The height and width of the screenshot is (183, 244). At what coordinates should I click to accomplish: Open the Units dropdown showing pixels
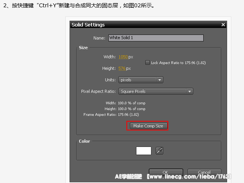point(141,80)
